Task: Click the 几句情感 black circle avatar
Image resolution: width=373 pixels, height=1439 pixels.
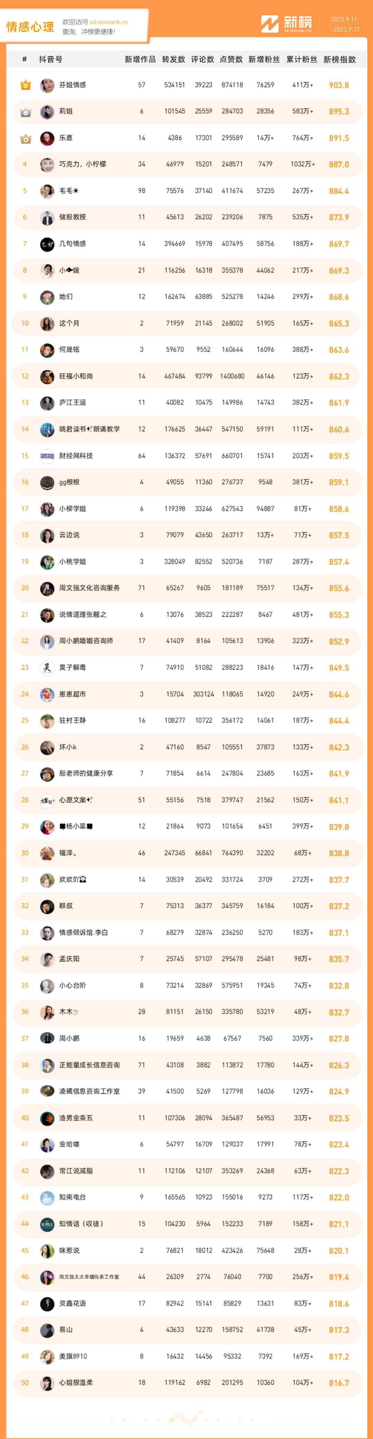Action: (x=47, y=244)
